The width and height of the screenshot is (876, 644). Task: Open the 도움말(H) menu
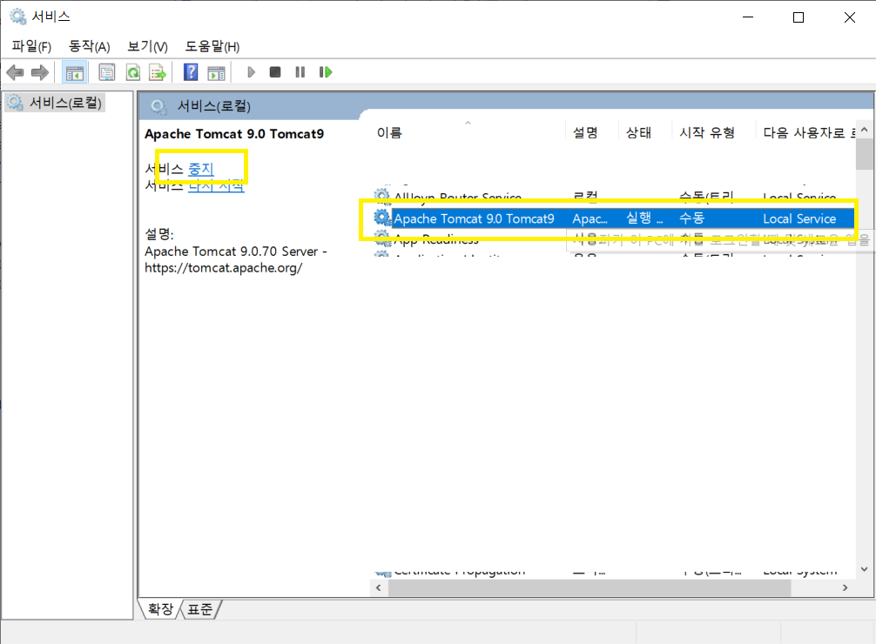tap(212, 46)
